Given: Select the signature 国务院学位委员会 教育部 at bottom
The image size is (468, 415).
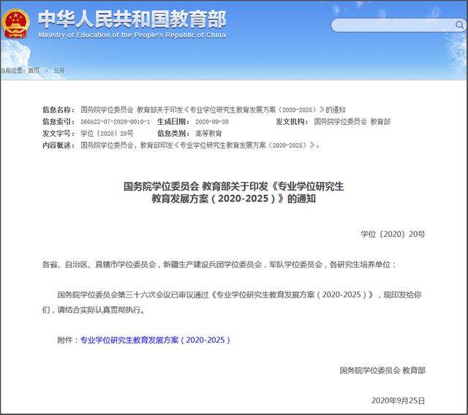Looking at the screenshot, I should (382, 370).
